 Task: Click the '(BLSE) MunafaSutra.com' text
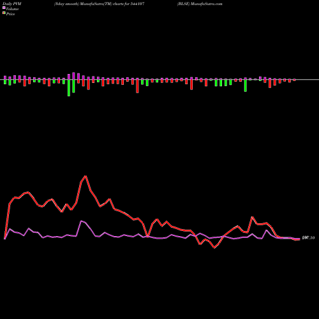click(200, 4)
